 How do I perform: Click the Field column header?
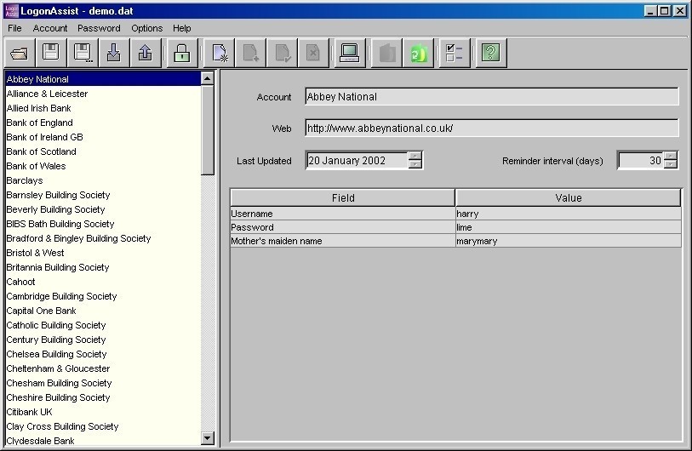click(x=343, y=197)
